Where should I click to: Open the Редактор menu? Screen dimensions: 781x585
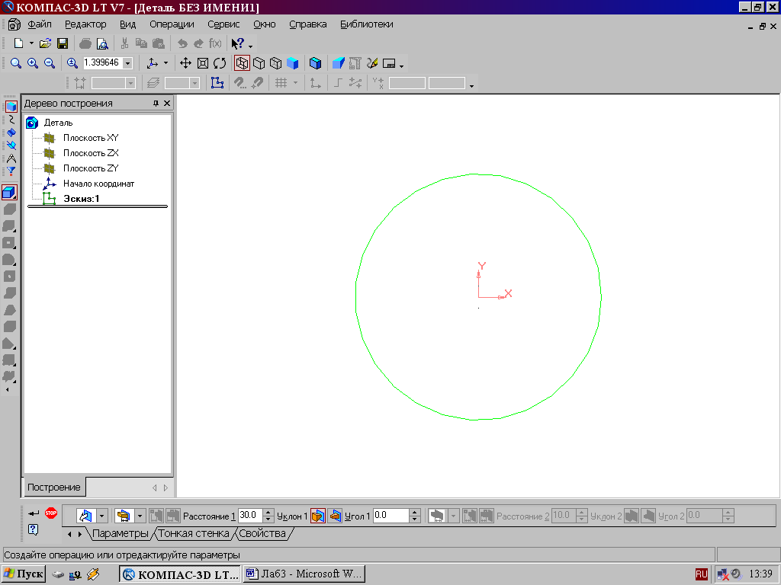point(85,24)
